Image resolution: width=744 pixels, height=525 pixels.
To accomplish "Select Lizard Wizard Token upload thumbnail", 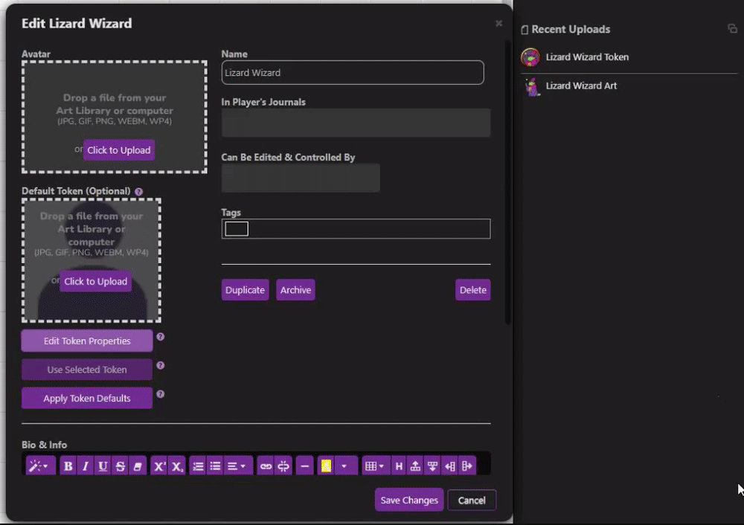I will coord(530,57).
